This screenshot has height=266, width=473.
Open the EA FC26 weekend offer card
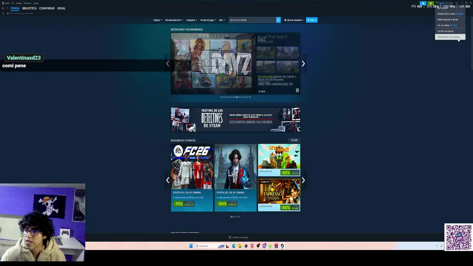pyautogui.click(x=192, y=178)
